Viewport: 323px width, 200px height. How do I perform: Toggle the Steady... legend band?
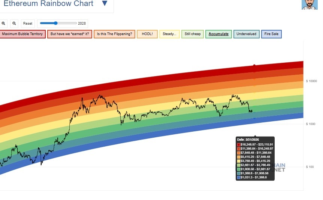169,34
